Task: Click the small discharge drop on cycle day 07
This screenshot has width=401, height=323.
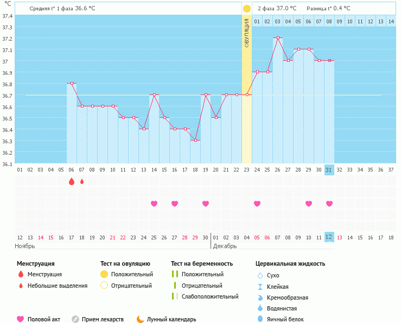Action: (82, 181)
